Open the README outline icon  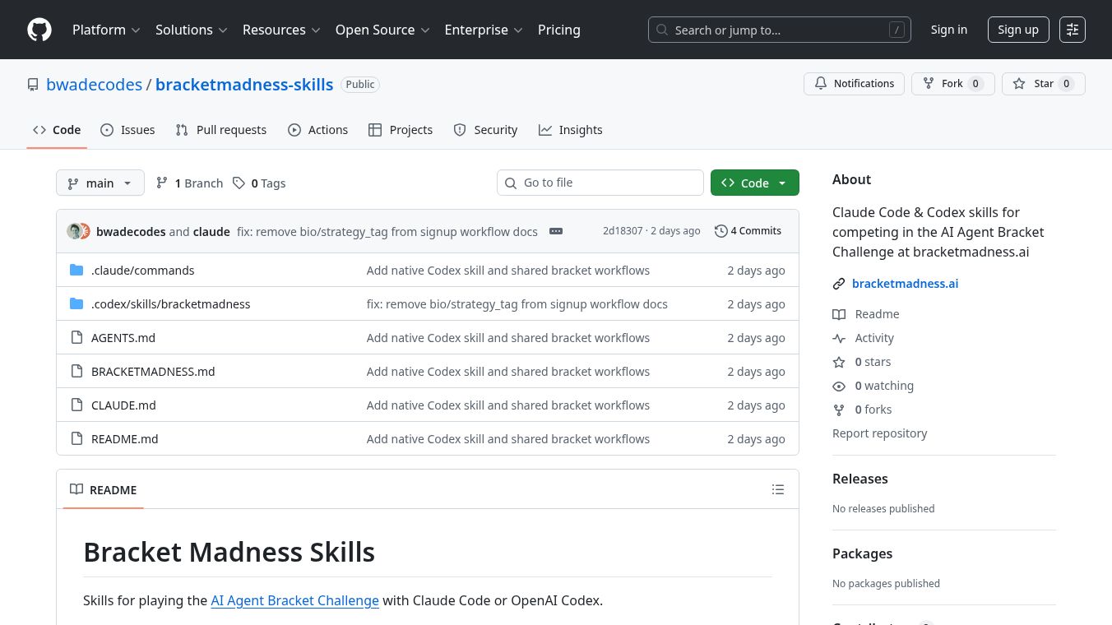tap(777, 490)
